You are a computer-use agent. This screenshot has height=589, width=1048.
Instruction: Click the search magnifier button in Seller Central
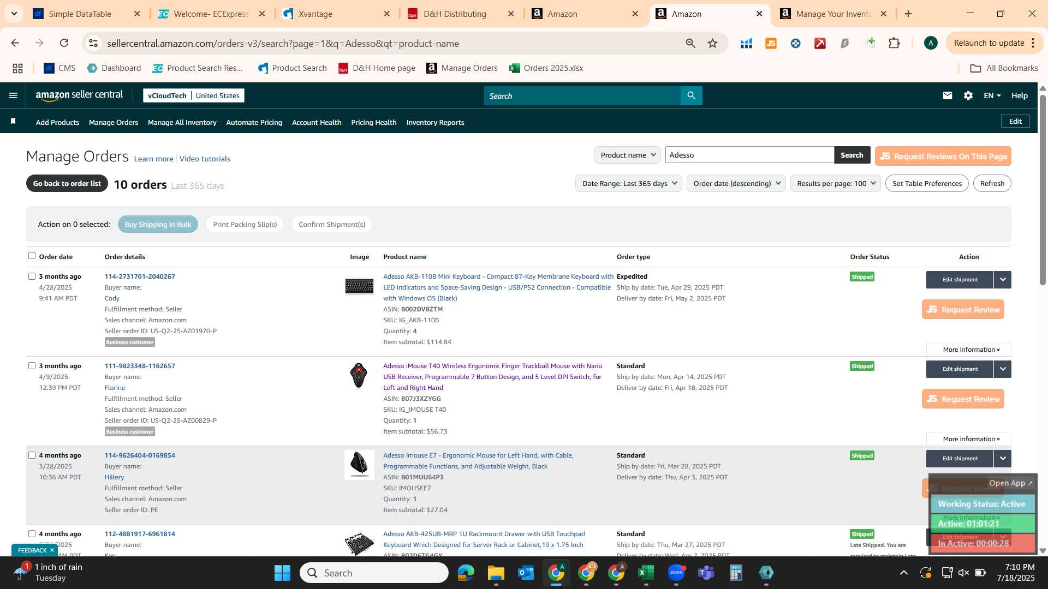(691, 95)
